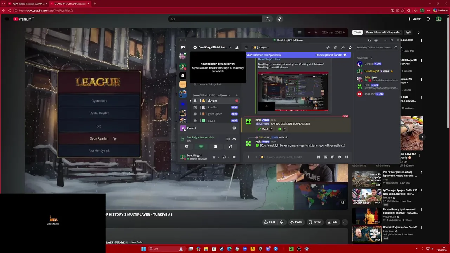Select the Kerem Yılmaz adlı yükleyiciden chip
The image size is (450, 253).
(383, 32)
